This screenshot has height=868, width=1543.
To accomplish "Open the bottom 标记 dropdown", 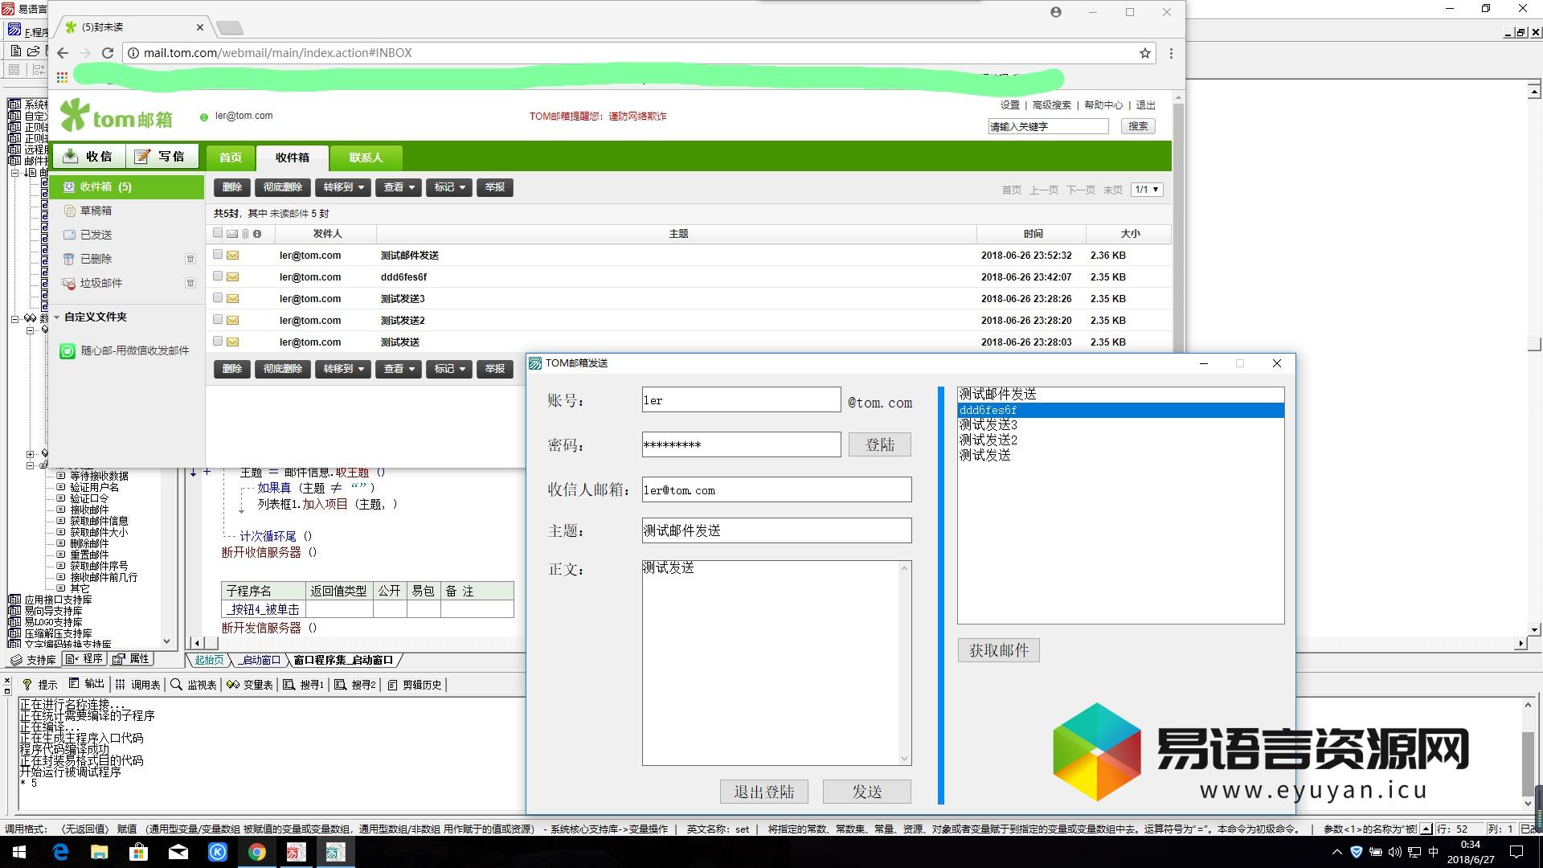I will [449, 369].
